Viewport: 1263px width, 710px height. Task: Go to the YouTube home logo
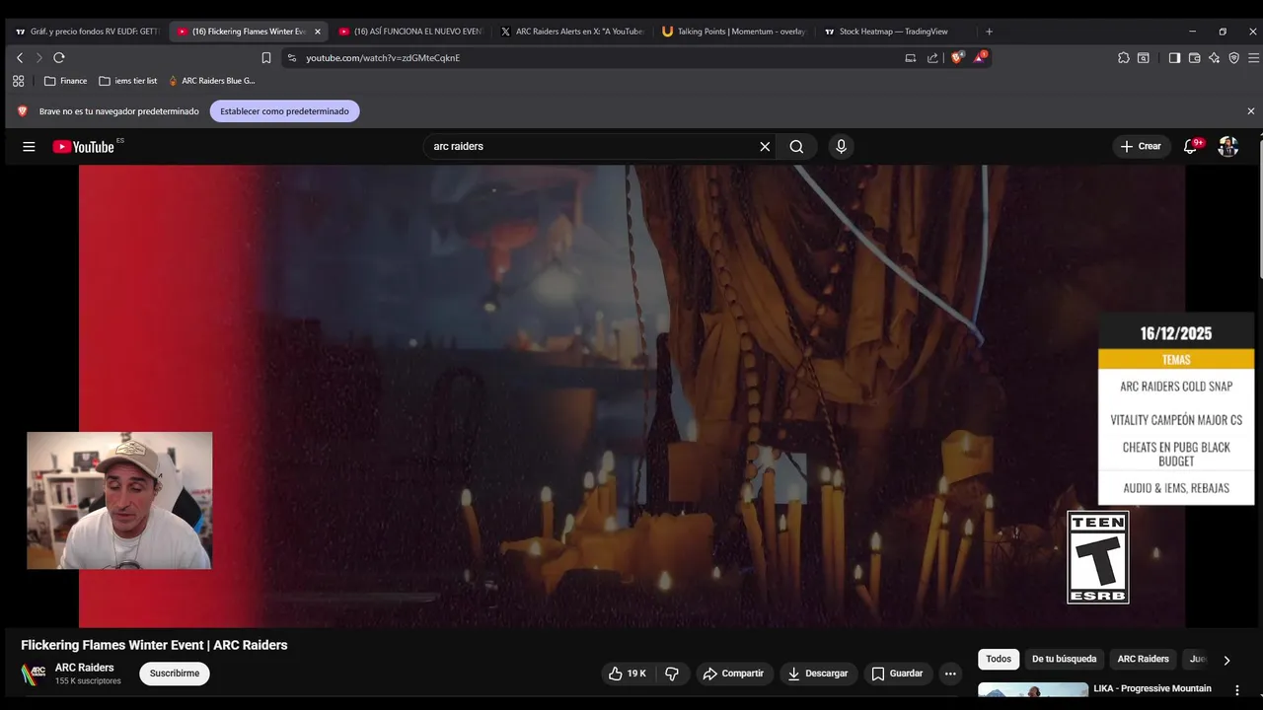coord(84,146)
